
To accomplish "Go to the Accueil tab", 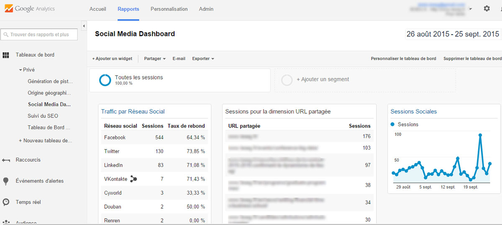I will click(x=98, y=9).
